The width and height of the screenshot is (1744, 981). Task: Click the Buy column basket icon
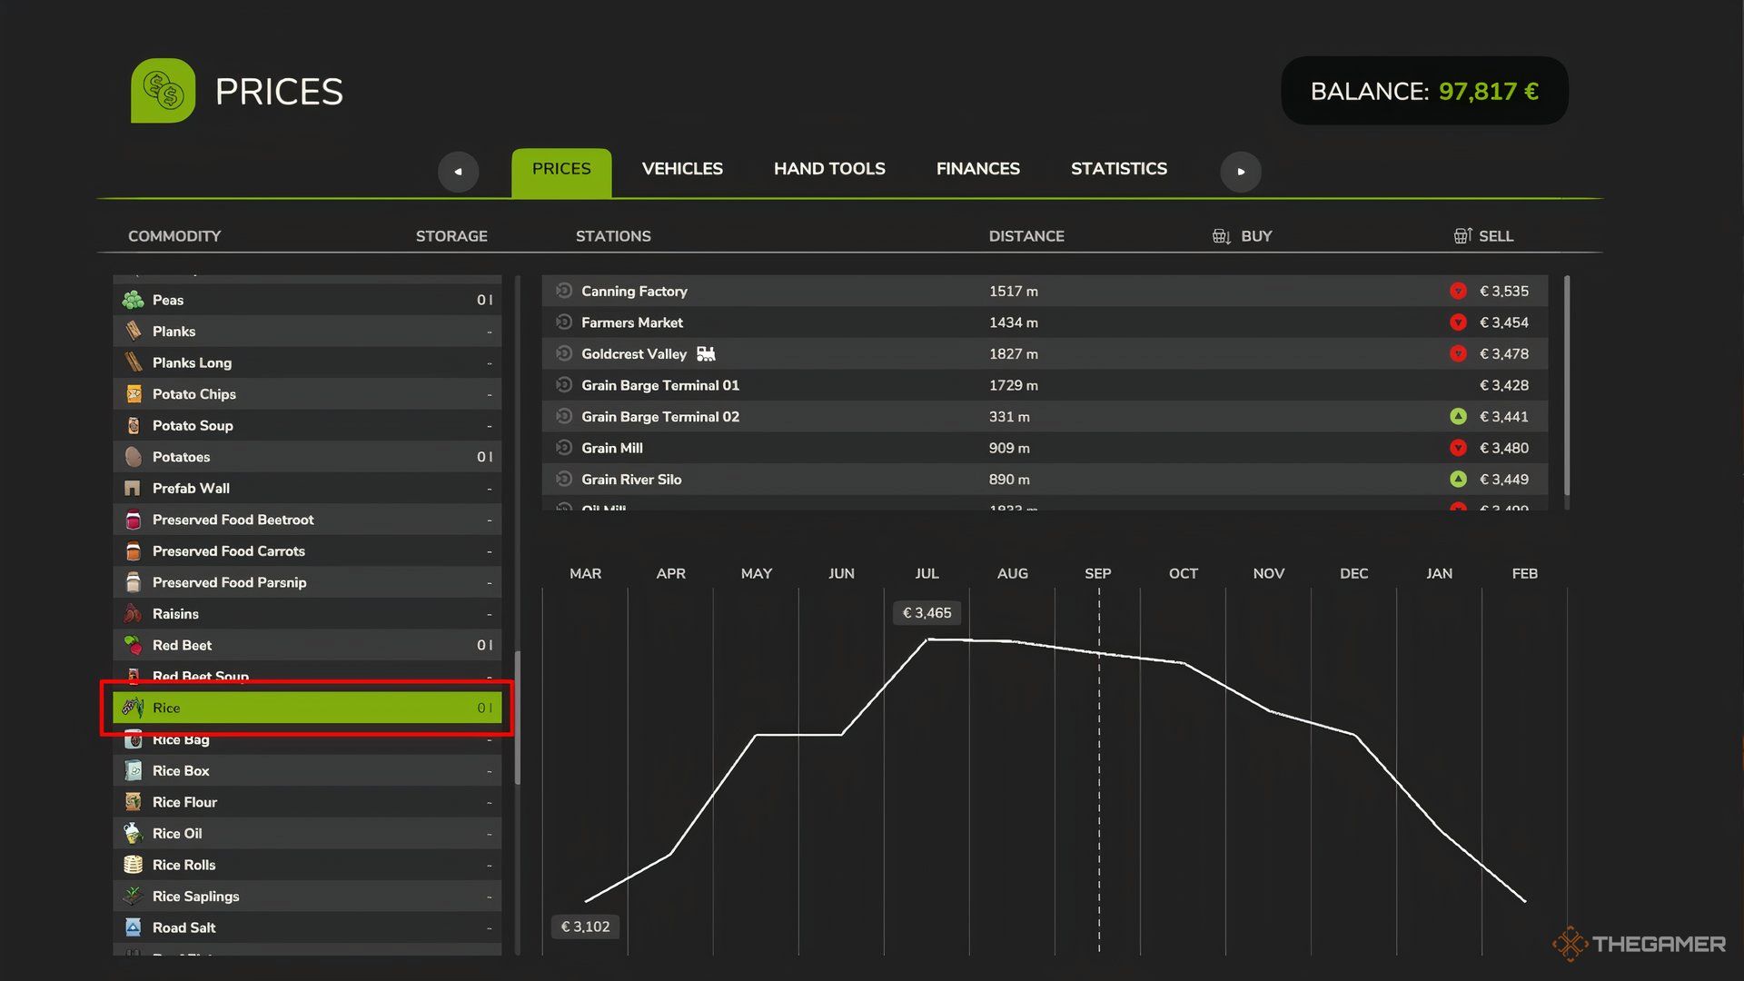pyautogui.click(x=1222, y=236)
